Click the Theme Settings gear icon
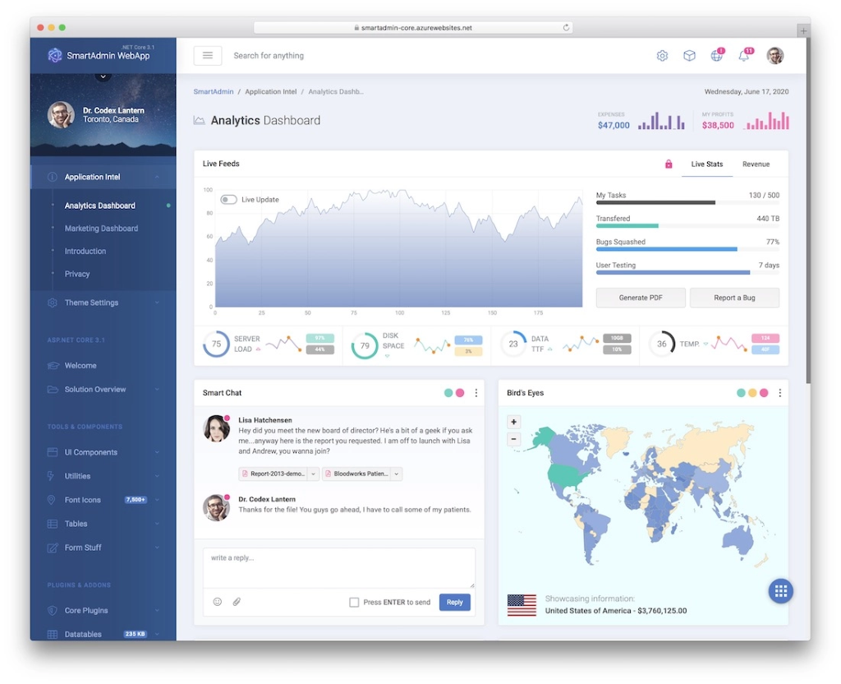Screen dimensions: 841x684 pyautogui.click(x=52, y=303)
